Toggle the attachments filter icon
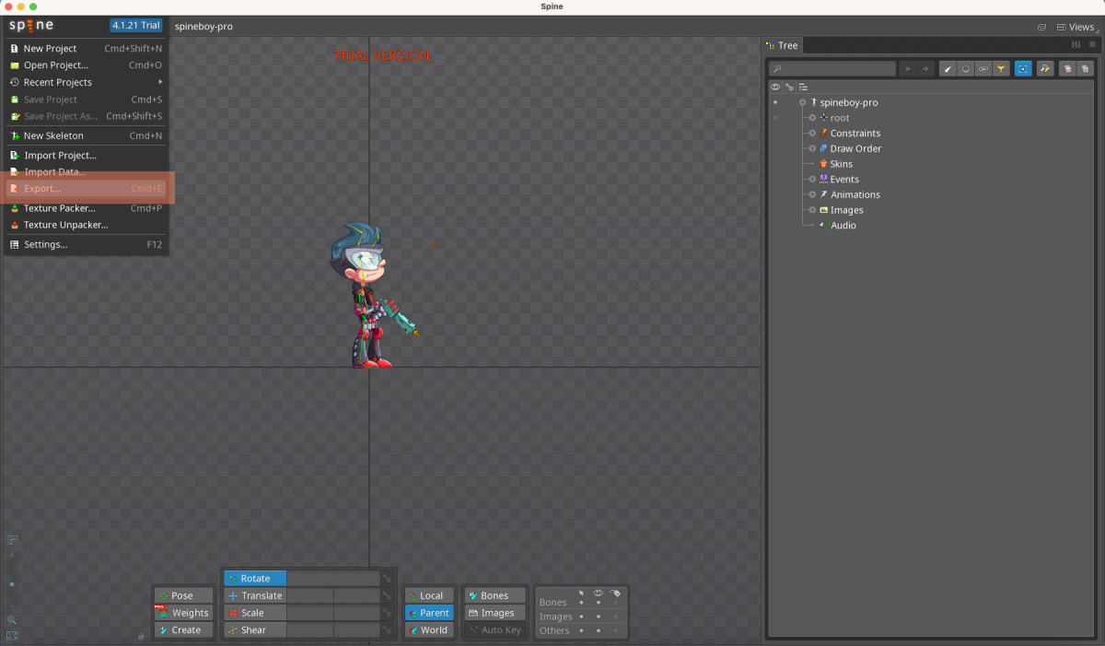The image size is (1105, 646). click(x=983, y=68)
